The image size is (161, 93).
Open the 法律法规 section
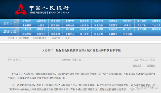coord(41,21)
